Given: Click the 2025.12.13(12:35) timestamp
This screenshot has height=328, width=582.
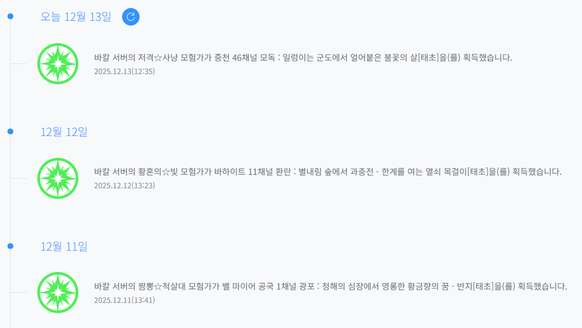Looking at the screenshot, I should [124, 71].
